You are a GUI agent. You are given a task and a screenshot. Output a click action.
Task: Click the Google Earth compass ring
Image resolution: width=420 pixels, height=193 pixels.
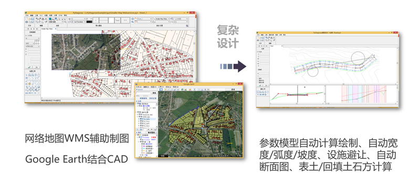tap(238, 97)
